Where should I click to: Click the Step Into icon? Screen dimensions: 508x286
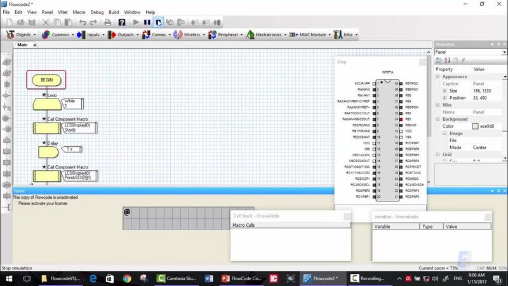pos(170,22)
